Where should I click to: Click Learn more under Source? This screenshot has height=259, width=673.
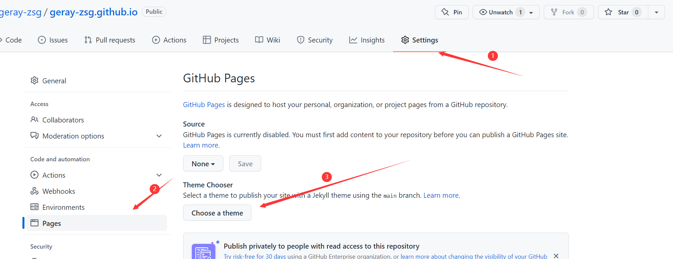click(x=201, y=145)
